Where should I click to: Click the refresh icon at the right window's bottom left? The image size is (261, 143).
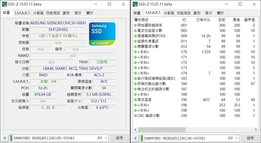[x=135, y=138]
